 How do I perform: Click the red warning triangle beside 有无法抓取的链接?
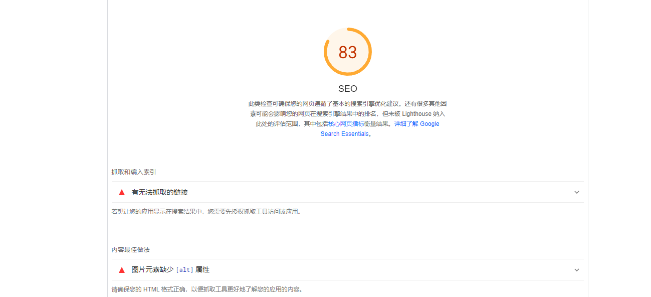pyautogui.click(x=121, y=192)
